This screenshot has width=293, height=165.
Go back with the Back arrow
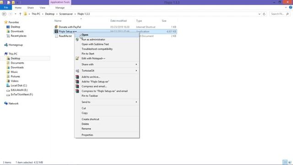4,14
